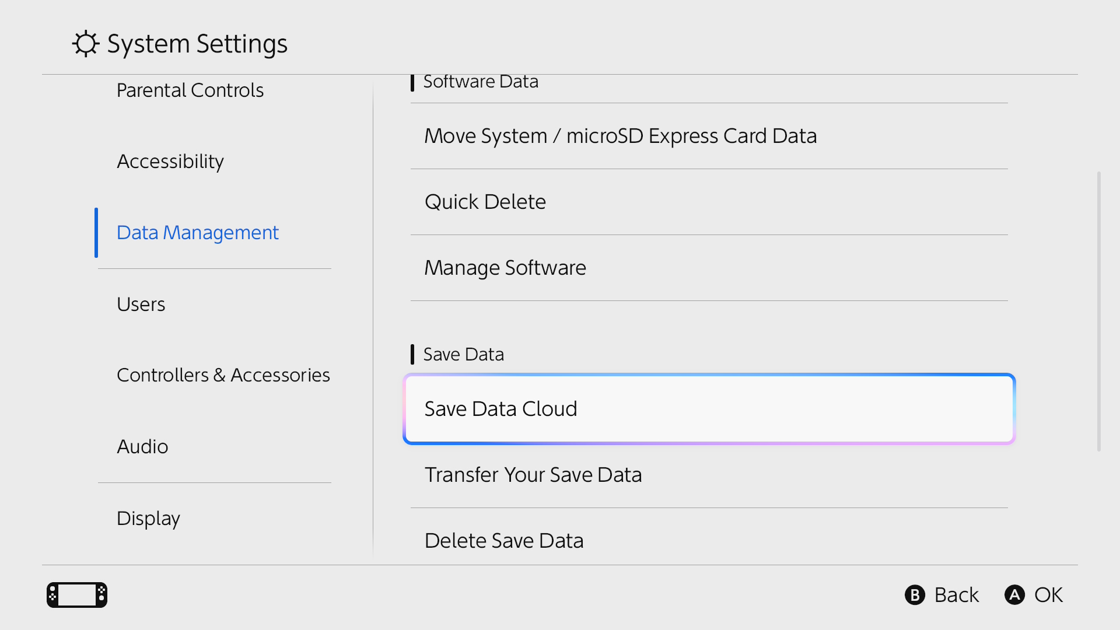This screenshot has width=1120, height=630.
Task: Click the Software Data section marker
Action: 414,82
